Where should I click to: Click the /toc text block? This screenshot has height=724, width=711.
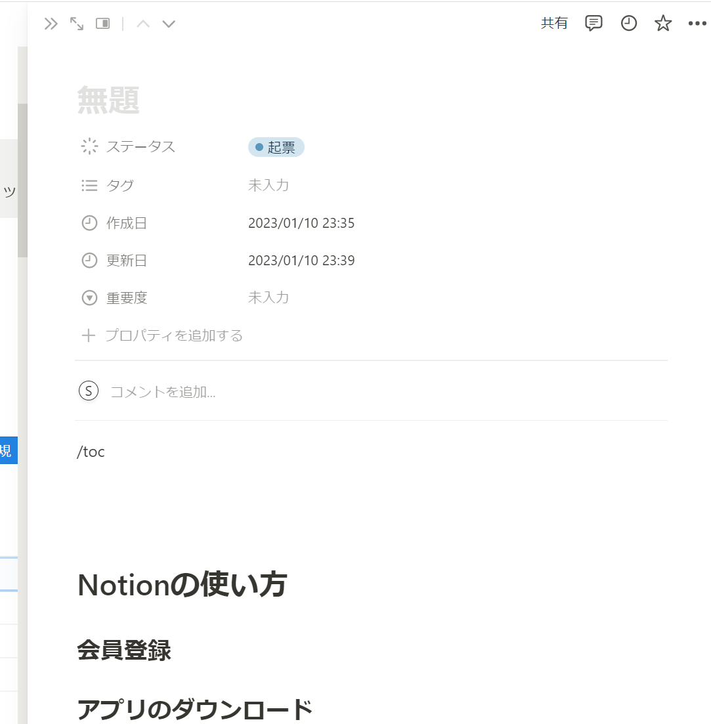point(91,452)
